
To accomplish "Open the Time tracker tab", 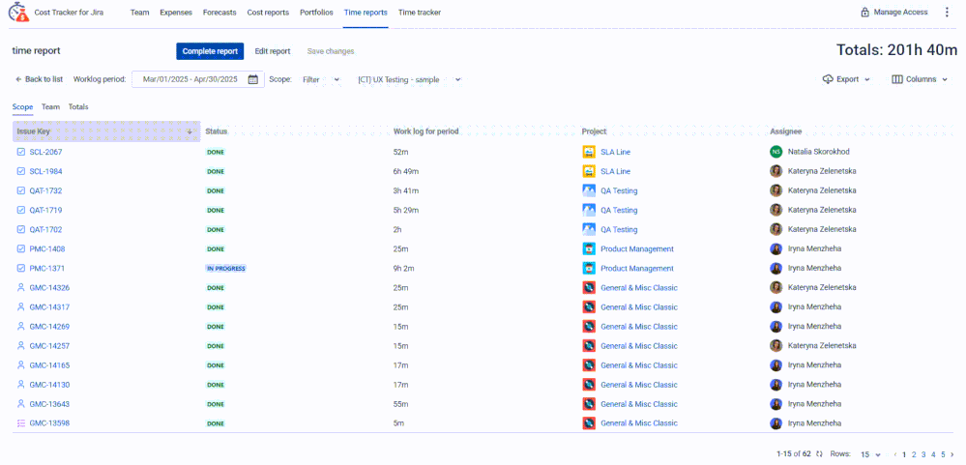I will pyautogui.click(x=420, y=13).
